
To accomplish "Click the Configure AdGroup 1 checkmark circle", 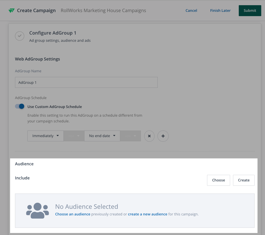I will point(20,36).
